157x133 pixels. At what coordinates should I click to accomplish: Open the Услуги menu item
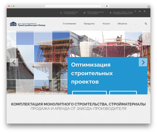point(106,24)
